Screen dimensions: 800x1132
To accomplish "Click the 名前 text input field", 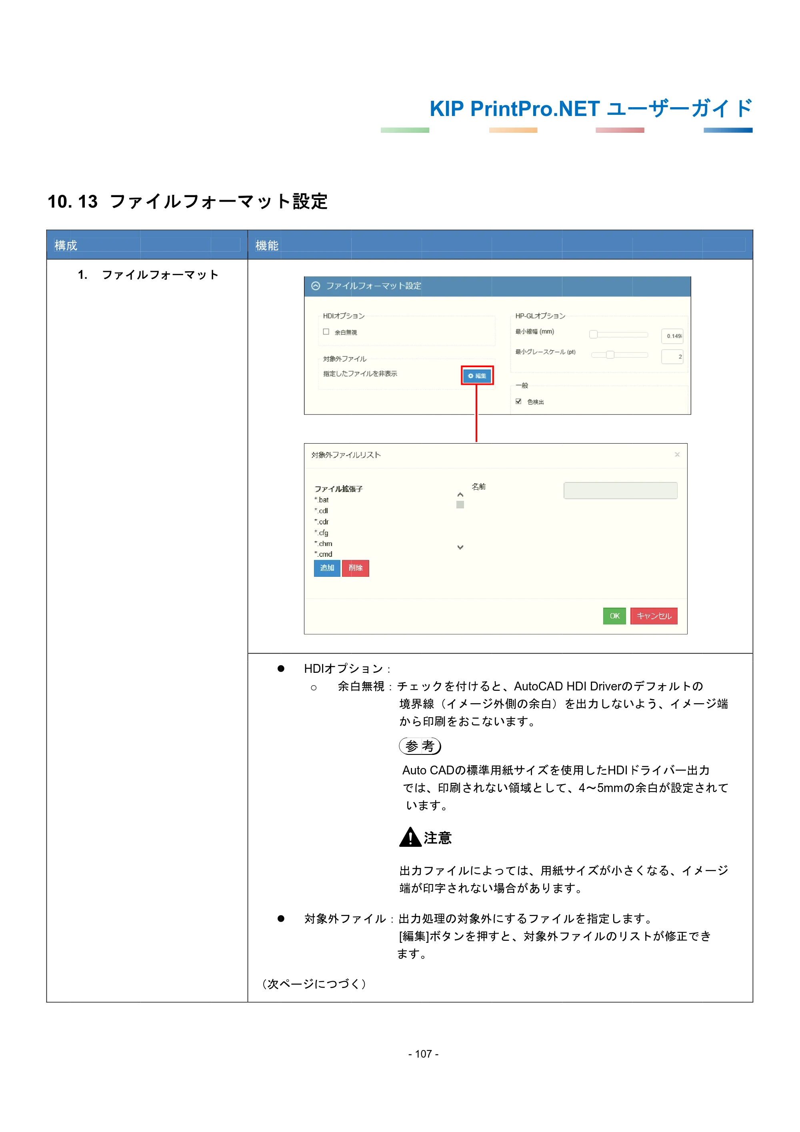I will coord(620,490).
